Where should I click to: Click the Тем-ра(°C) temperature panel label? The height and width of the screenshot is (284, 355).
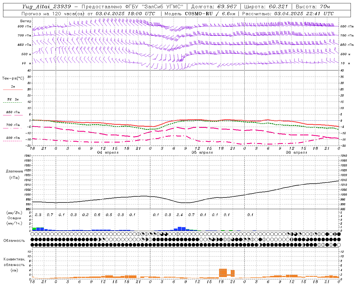13,78
